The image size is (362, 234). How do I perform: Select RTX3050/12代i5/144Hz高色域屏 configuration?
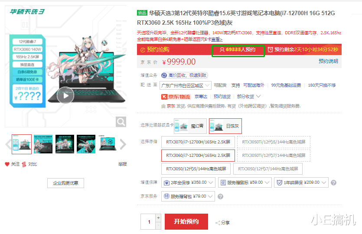point(196,169)
